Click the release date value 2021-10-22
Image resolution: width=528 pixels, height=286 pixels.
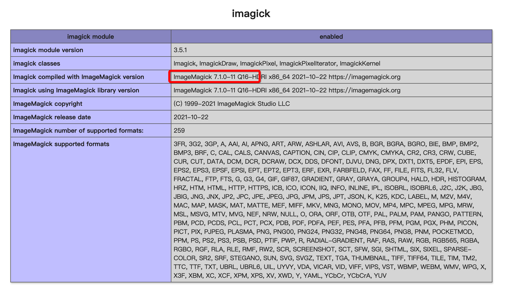[191, 117]
